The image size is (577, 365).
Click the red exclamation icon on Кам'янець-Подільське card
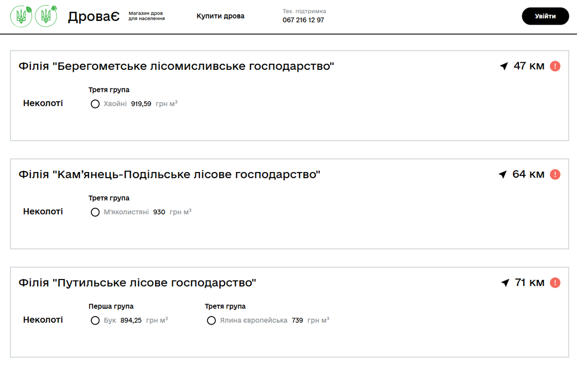(x=555, y=174)
